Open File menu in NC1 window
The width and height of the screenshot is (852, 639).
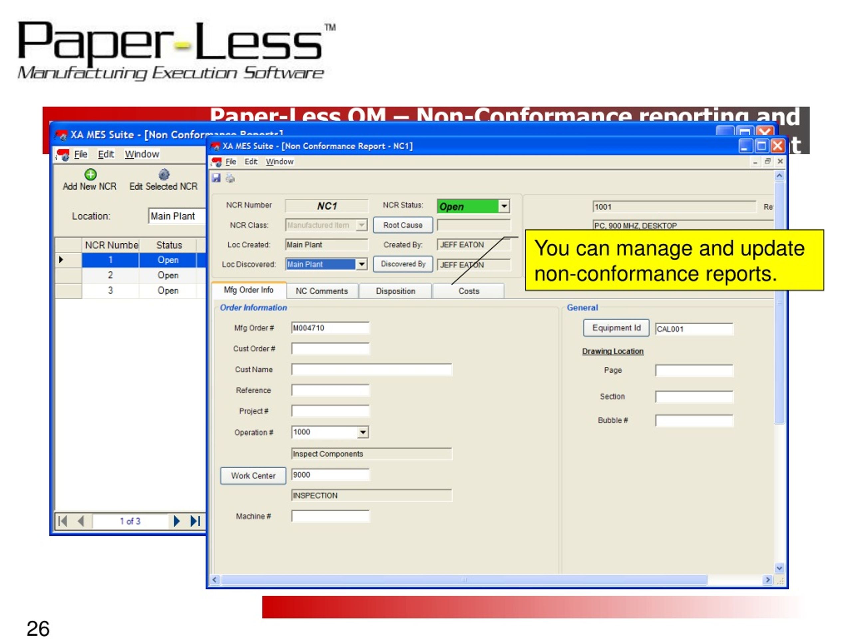[x=231, y=162]
